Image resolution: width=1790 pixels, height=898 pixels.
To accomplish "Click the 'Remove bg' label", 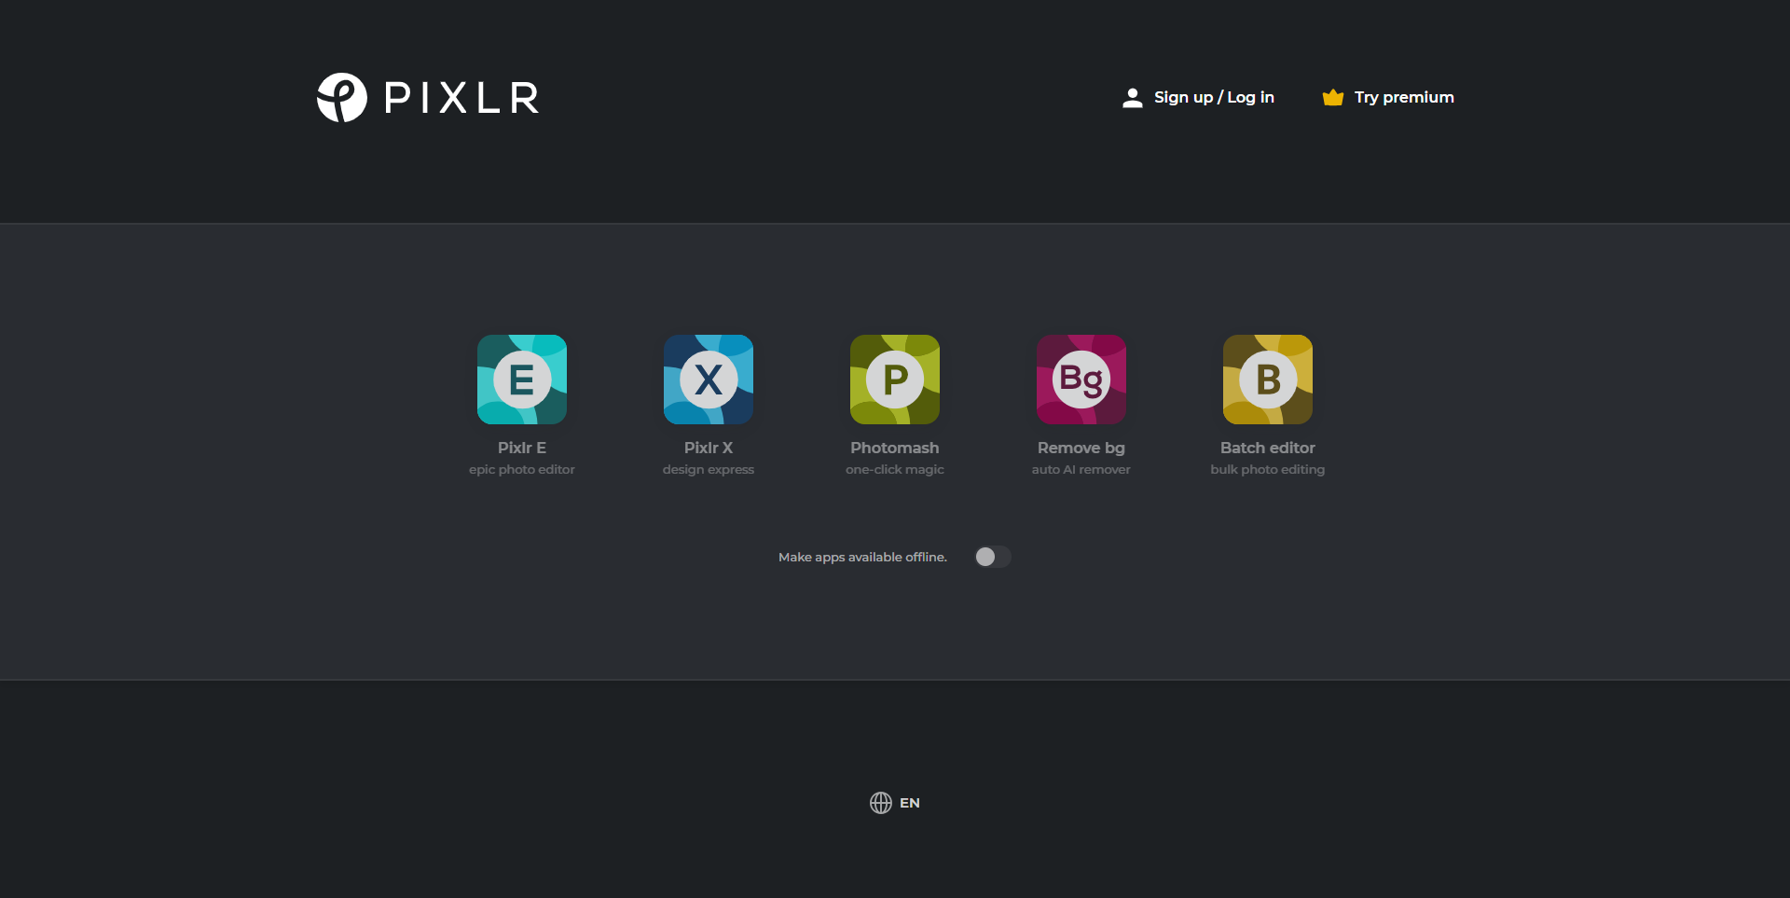I will click(x=1081, y=448).
